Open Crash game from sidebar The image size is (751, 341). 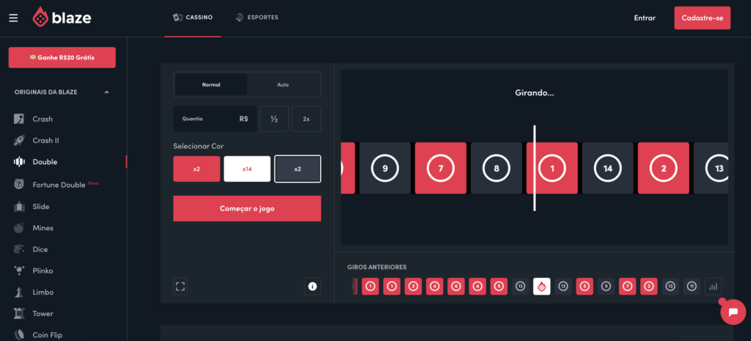(43, 119)
